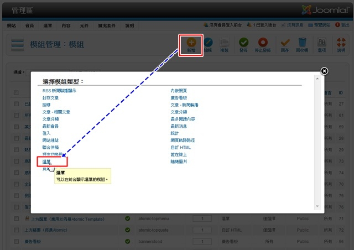The image size is (354, 250).
Task: Tick the checkbox in row ID 61
Action: (16, 116)
